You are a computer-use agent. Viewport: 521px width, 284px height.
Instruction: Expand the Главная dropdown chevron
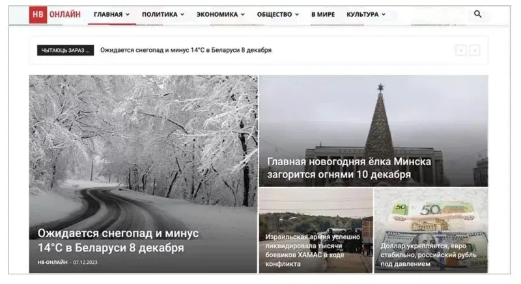pos(128,14)
